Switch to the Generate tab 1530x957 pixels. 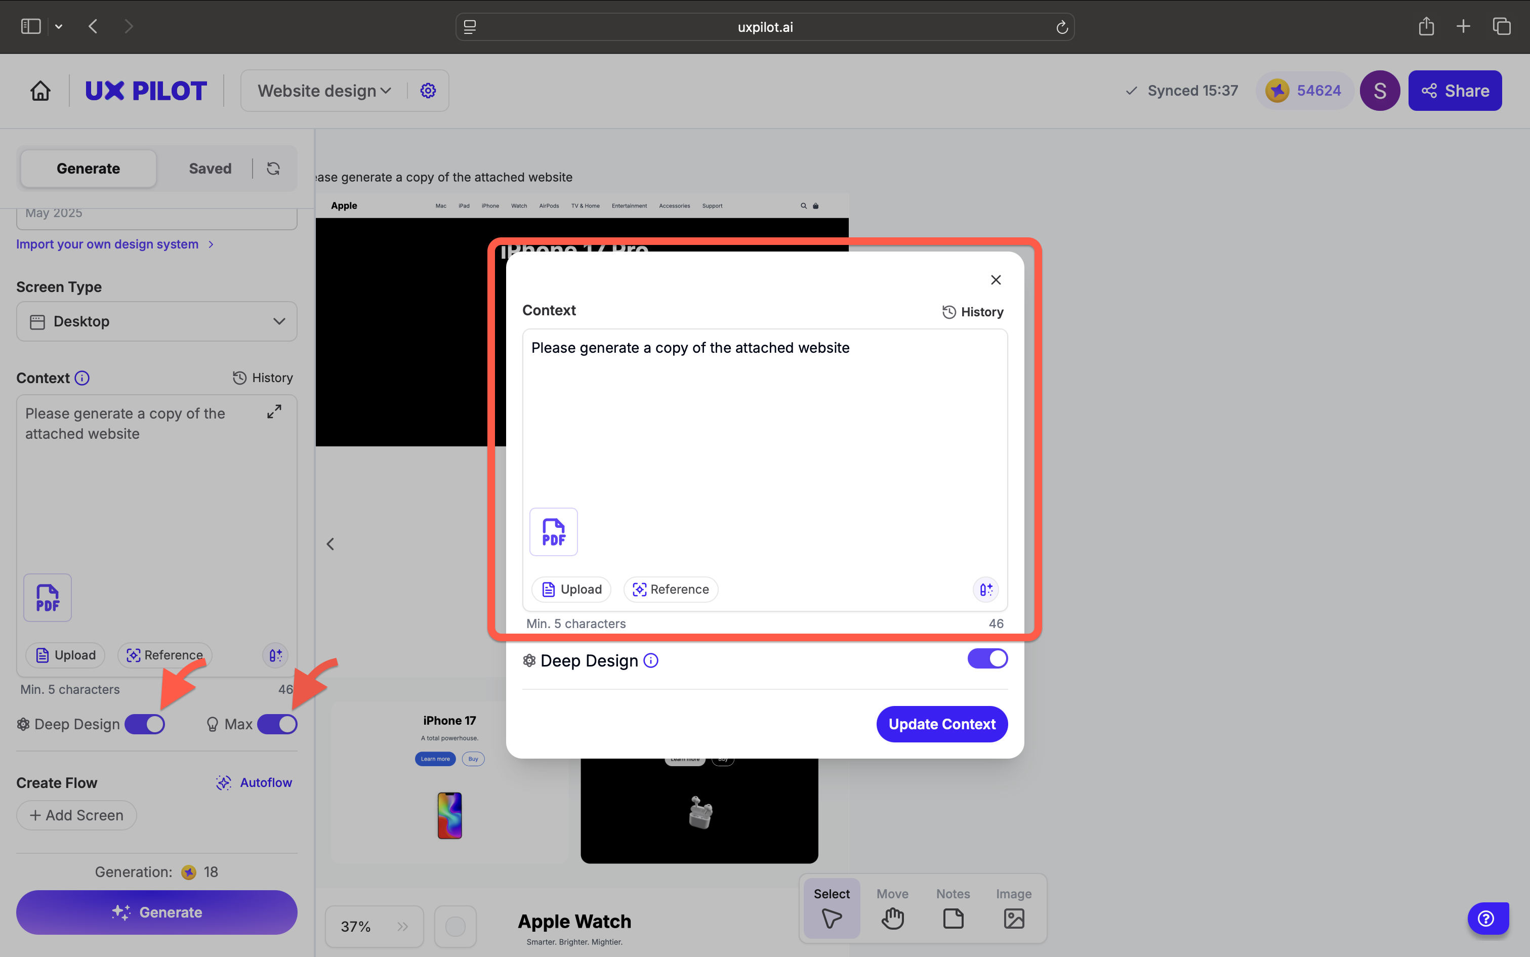click(88, 169)
